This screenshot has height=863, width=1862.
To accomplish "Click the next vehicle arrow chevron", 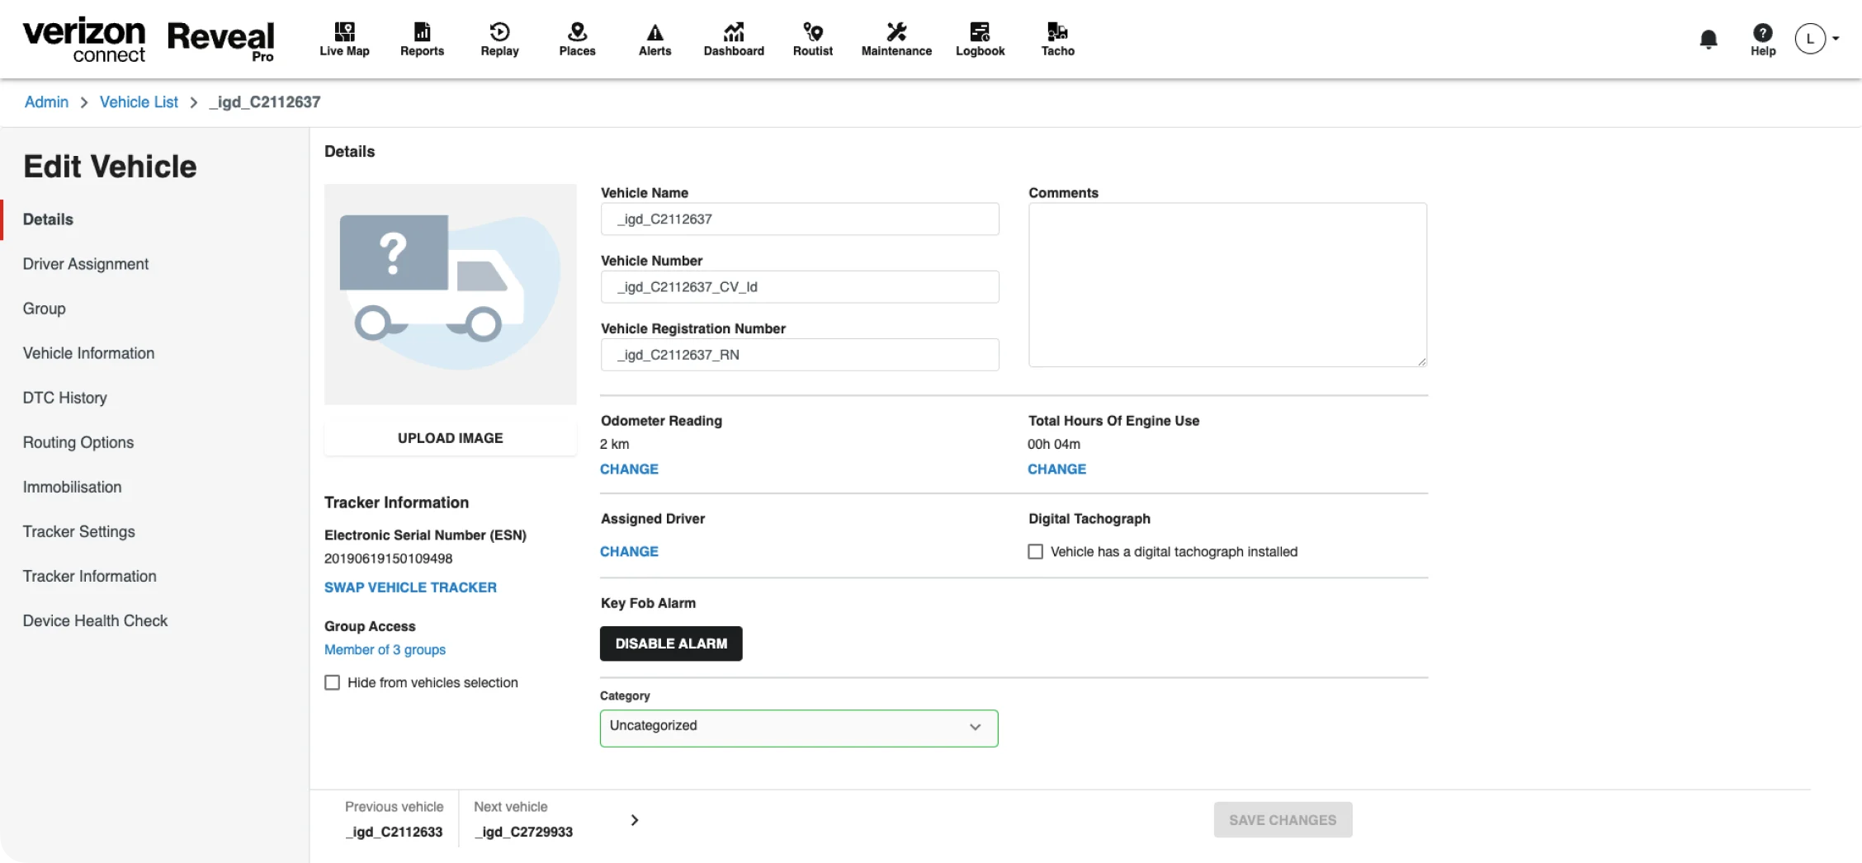I will coord(634,820).
